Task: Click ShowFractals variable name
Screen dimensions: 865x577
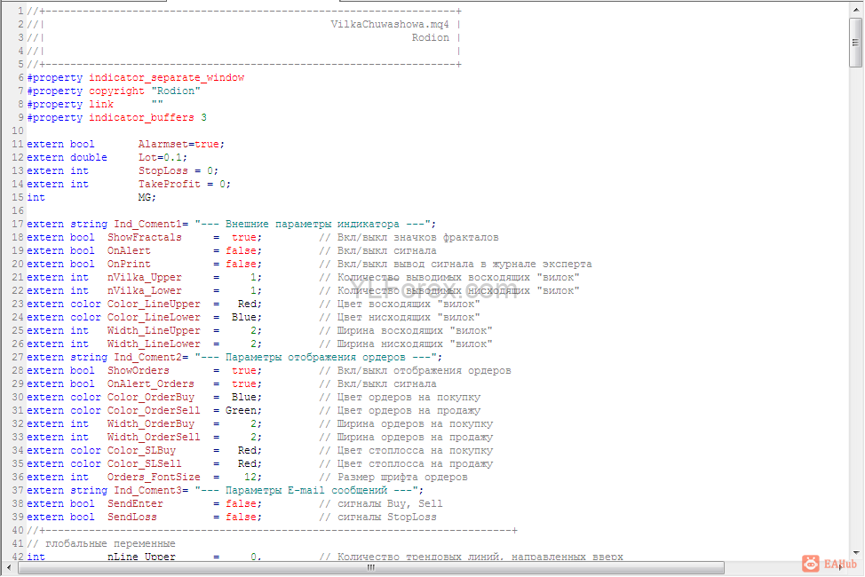Action: [144, 237]
